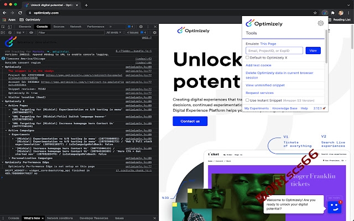
Task: Enable the Use Instant Snippet checkbox
Action: pos(247,100)
